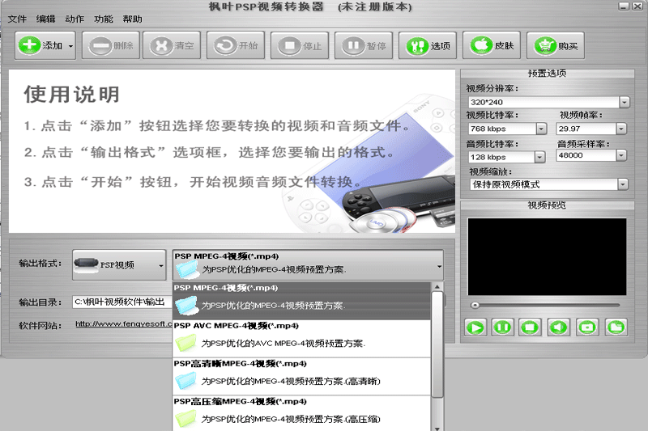Viewport: 648px width, 431px height.
Task: Open the 功能 (Function) menu
Action: [104, 19]
